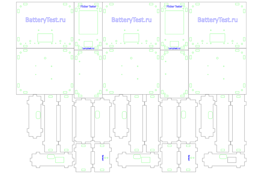Pick the rightmost BatteryTest.ru engraving text
Image resolution: width=262 pixels, height=174 pixels.
coord(217,20)
